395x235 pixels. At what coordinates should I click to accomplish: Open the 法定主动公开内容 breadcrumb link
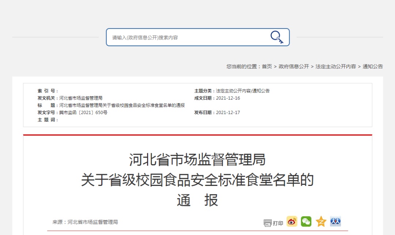(335, 66)
